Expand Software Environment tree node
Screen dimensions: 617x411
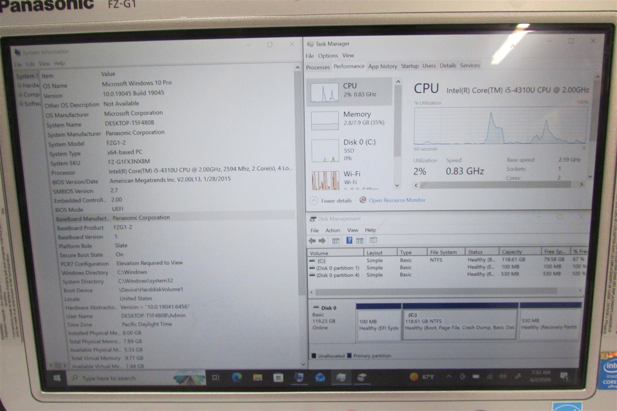point(21,104)
